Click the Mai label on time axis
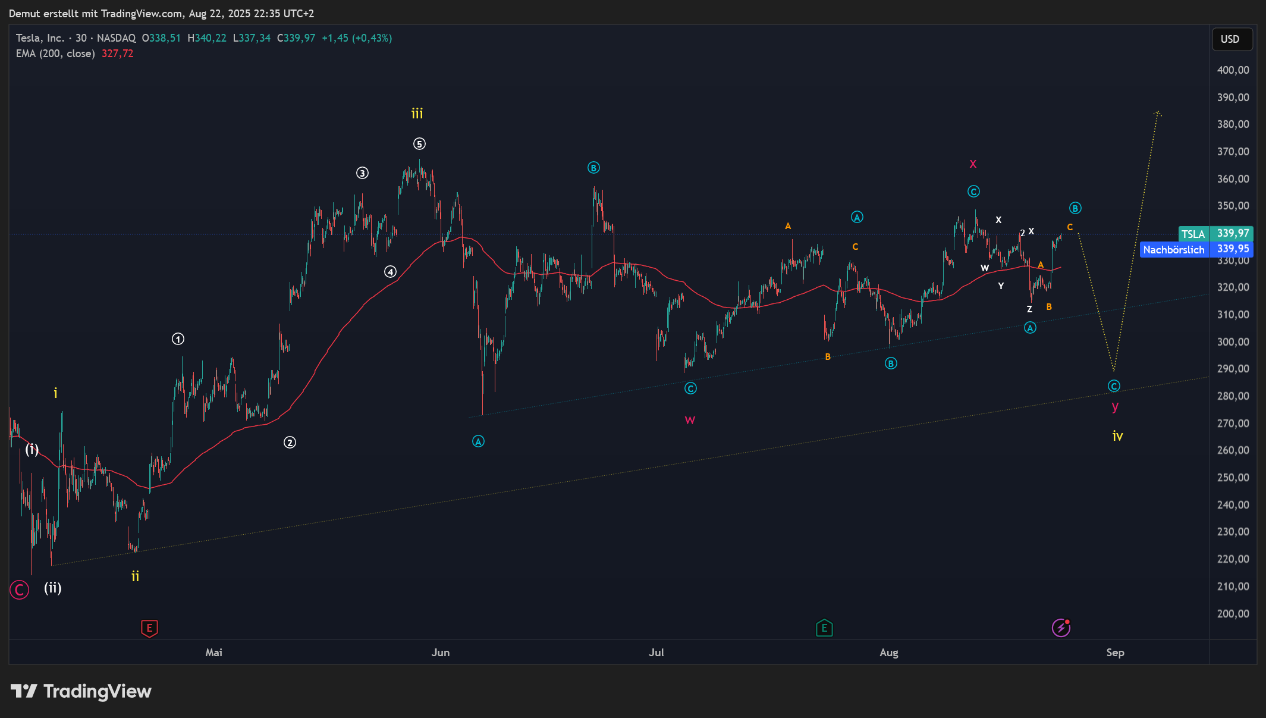This screenshot has height=718, width=1266. (213, 653)
